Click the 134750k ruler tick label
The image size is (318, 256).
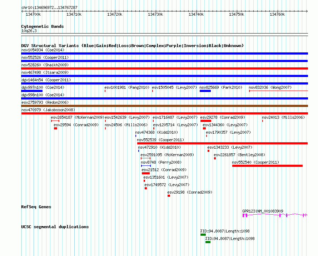click(x=237, y=14)
